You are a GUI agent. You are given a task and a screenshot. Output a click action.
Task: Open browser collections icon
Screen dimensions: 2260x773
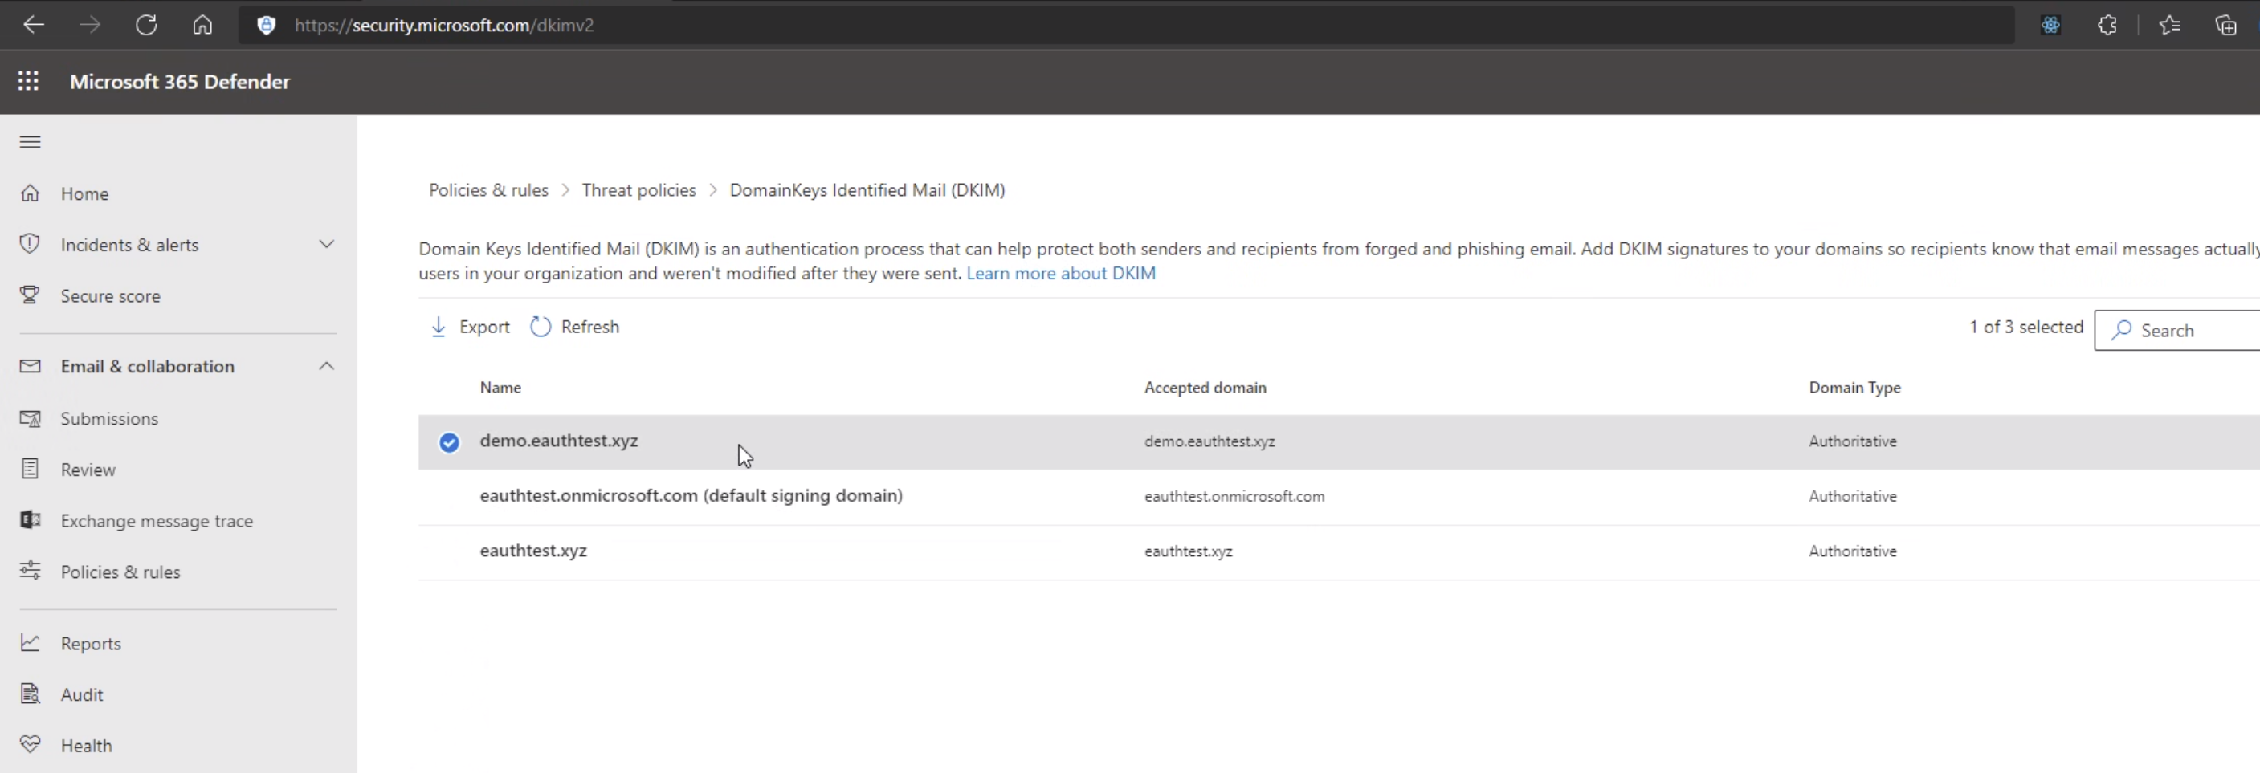[2225, 25]
